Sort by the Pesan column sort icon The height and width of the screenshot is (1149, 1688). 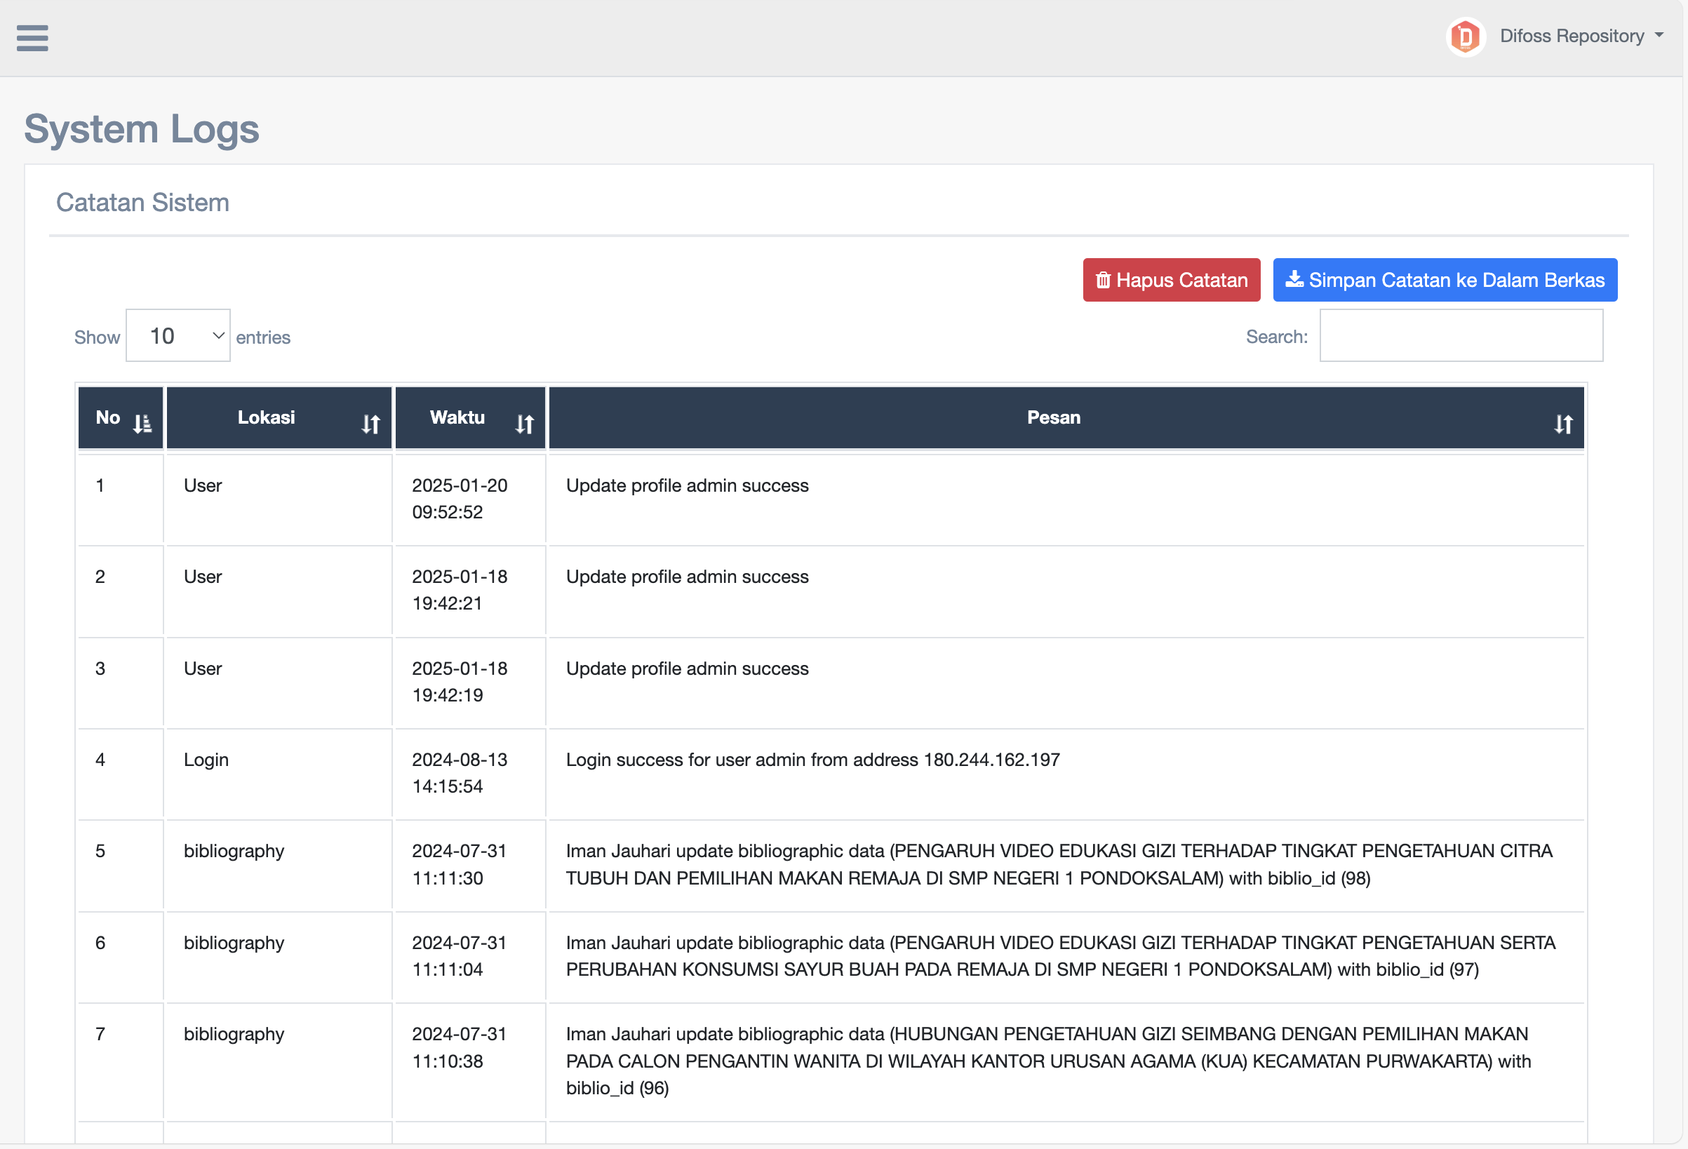(x=1563, y=424)
